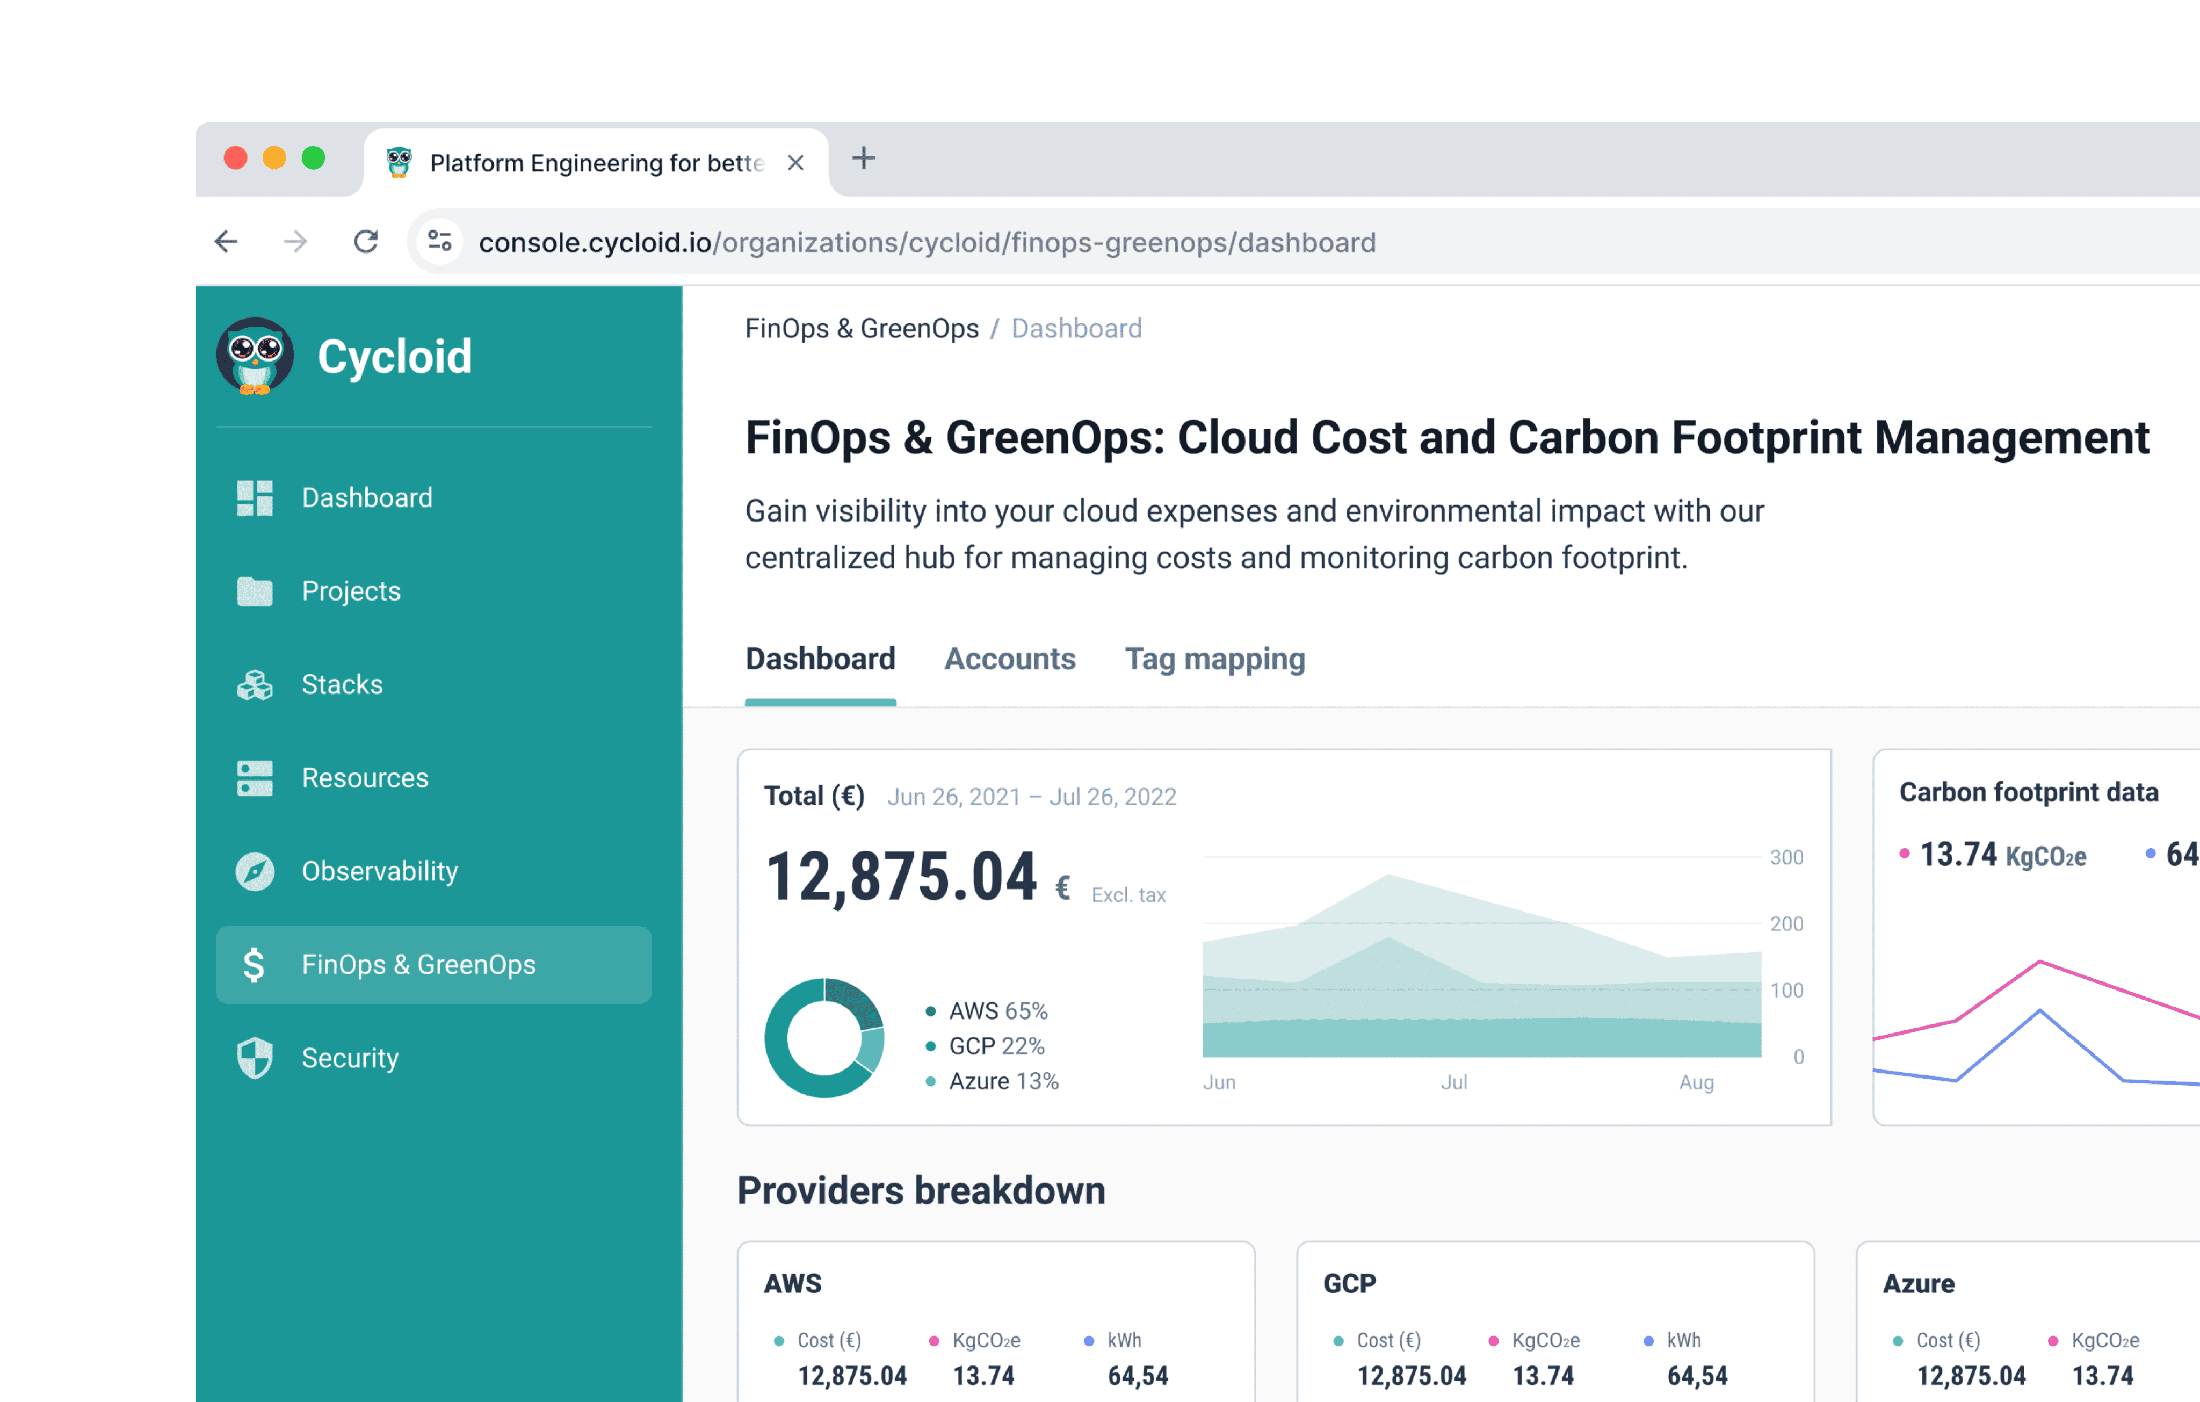2200x1402 pixels.
Task: Click the GCP 22% legend entry
Action: coord(985,1045)
